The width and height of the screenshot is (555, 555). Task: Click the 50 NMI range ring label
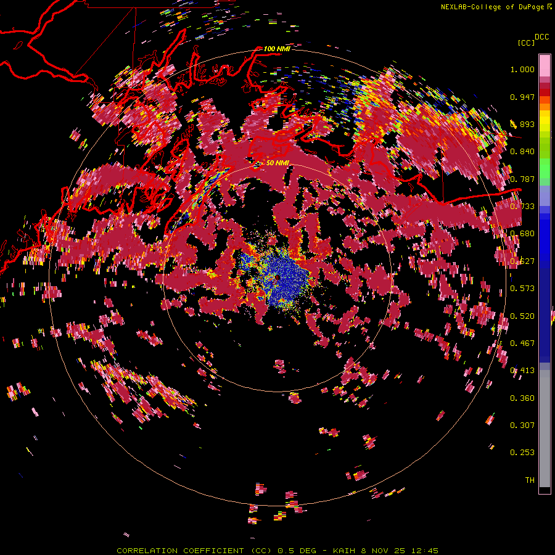277,163
